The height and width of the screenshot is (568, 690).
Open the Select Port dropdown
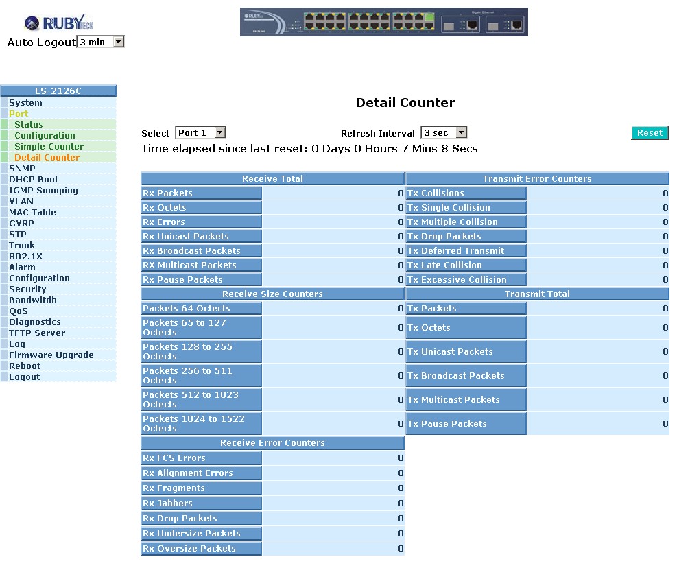(201, 132)
